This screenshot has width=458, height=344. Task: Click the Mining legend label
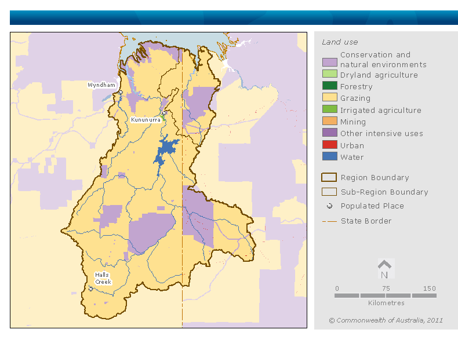[353, 122]
